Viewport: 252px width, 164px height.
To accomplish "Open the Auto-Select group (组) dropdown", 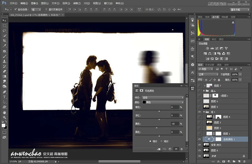I will (x=36, y=10).
